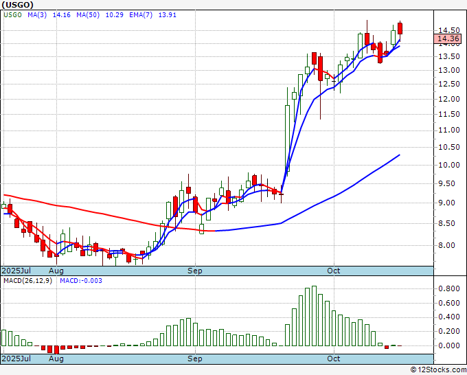Click the 2025Jul label on price axis
The height and width of the screenshot is (375, 467).
pyautogui.click(x=15, y=271)
